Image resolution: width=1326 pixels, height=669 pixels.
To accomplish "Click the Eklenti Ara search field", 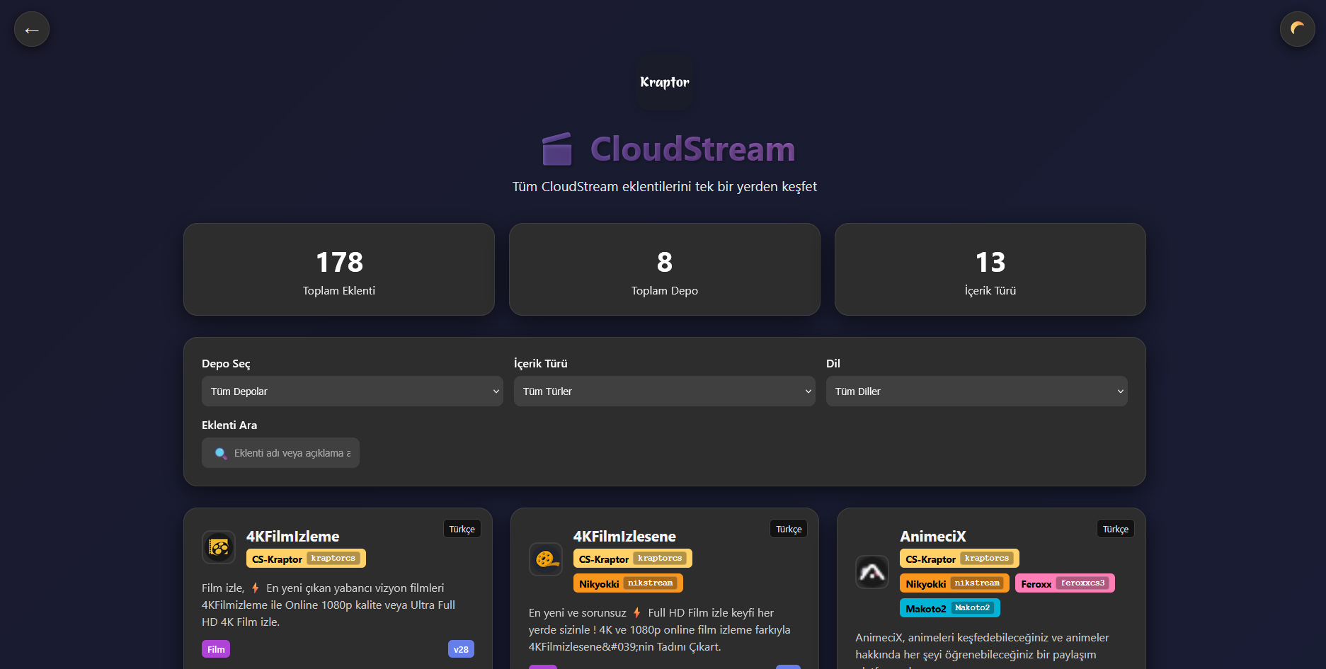I will (x=280, y=453).
